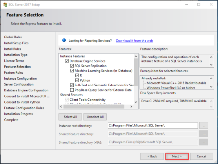The height and width of the screenshot is (164, 218).
Task: Uncheck SQL Server Replication
Action: (72, 66)
